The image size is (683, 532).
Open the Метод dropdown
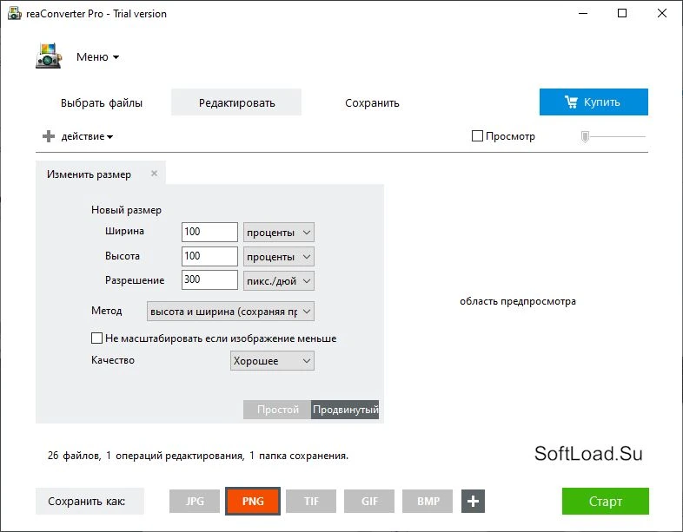pos(230,312)
